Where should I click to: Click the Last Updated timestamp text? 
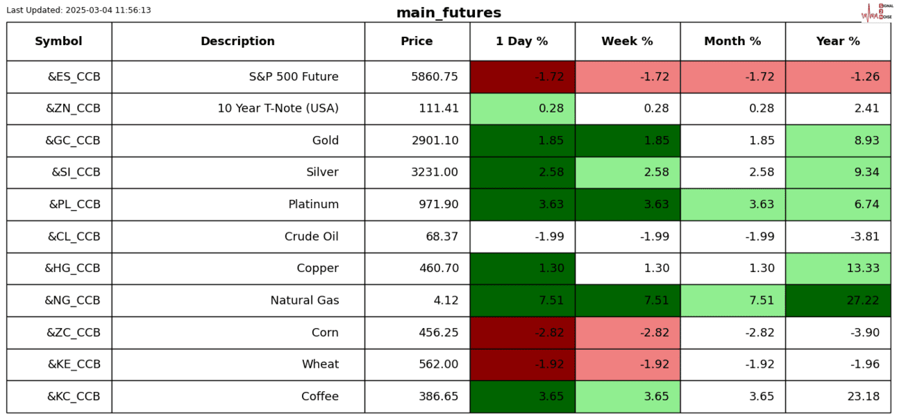tap(78, 10)
